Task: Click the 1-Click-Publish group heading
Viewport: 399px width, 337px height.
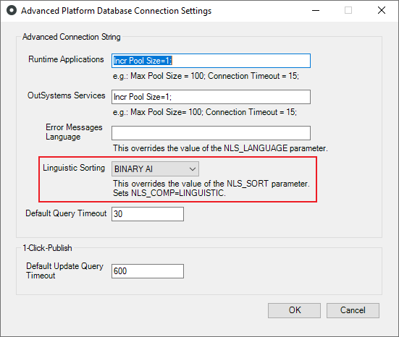Action: point(47,248)
